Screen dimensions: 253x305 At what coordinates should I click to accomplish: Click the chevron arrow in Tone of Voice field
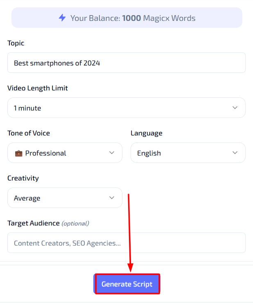click(x=112, y=153)
